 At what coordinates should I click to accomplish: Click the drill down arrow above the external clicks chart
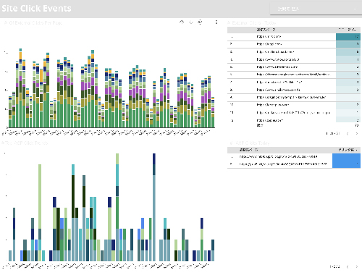pos(191,22)
